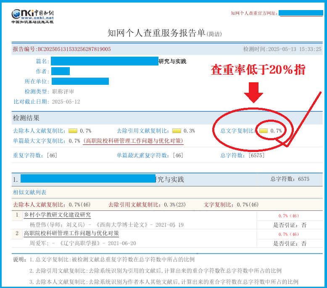
Task: Click the red 0.7% (46) for the first similar document
Action: (x=289, y=216)
